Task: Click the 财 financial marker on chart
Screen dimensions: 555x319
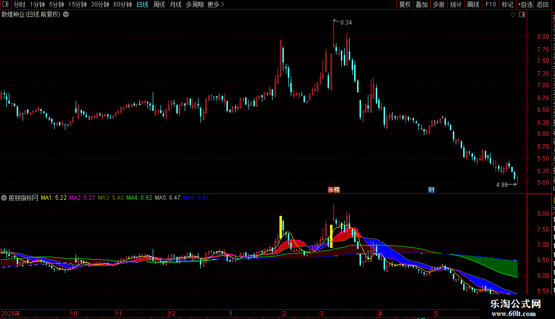Action: 431,190
